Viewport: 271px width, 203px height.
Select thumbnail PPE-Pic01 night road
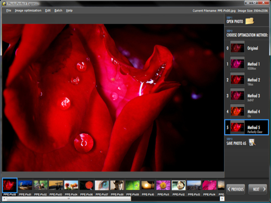pos(25,185)
